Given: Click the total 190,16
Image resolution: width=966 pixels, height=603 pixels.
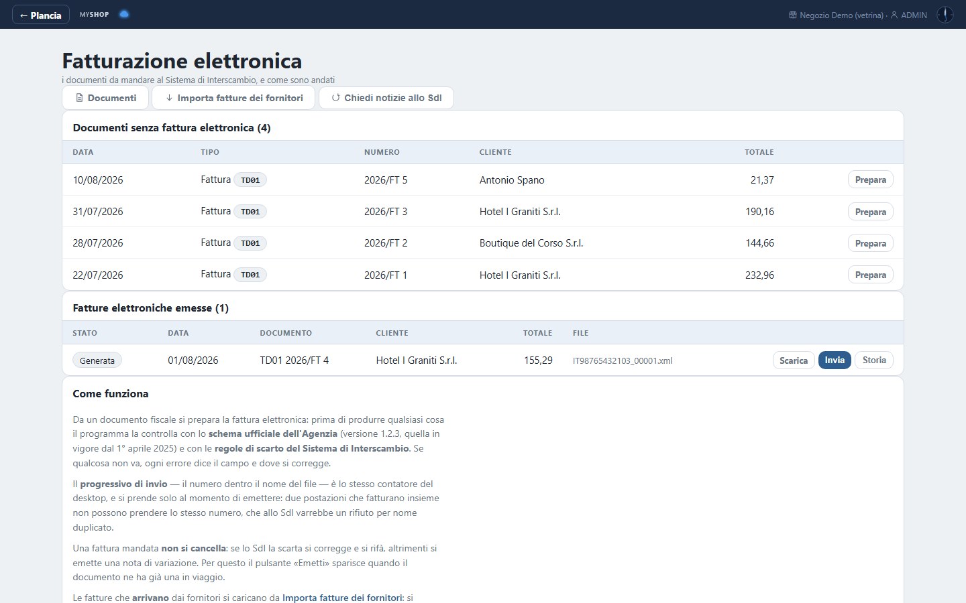Looking at the screenshot, I should [759, 212].
